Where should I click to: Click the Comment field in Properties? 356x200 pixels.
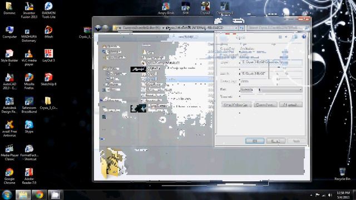pyautogui.click(x=271, y=97)
